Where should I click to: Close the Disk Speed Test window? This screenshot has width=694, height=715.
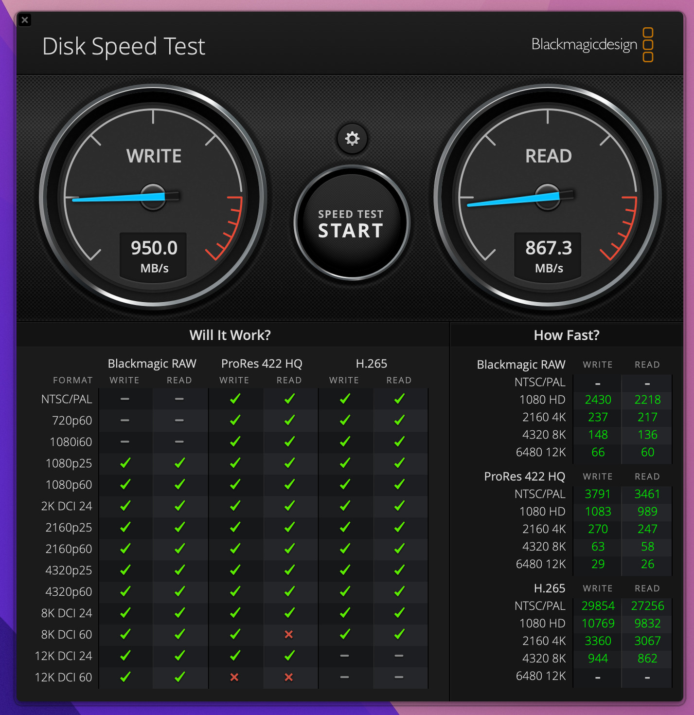coord(25,20)
